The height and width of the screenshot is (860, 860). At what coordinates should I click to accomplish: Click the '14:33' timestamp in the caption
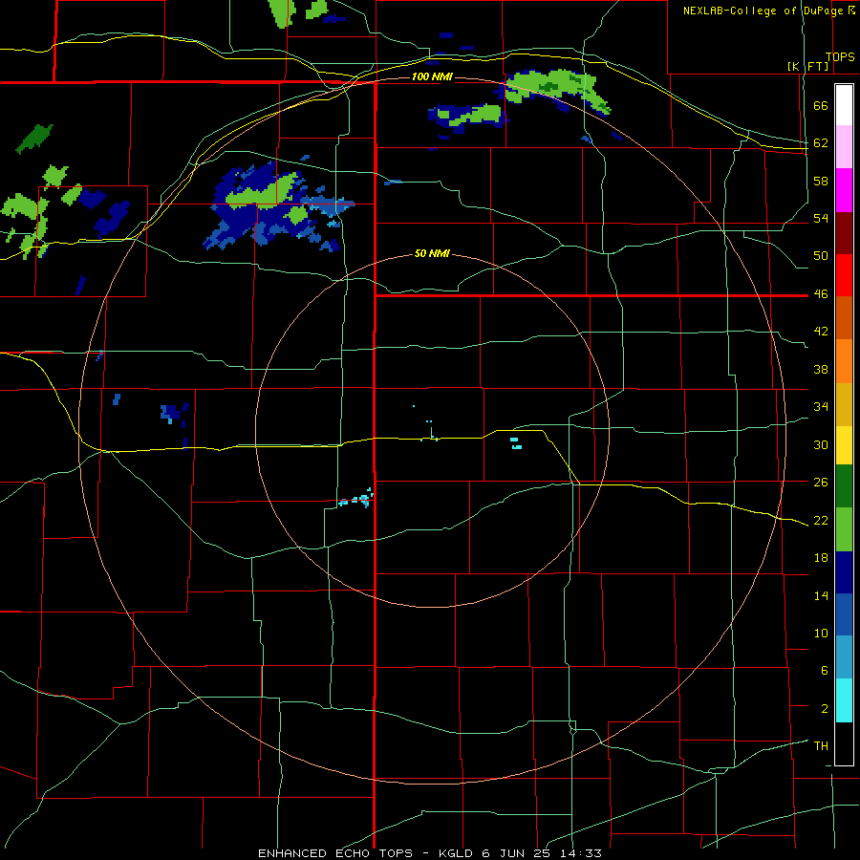(x=583, y=853)
